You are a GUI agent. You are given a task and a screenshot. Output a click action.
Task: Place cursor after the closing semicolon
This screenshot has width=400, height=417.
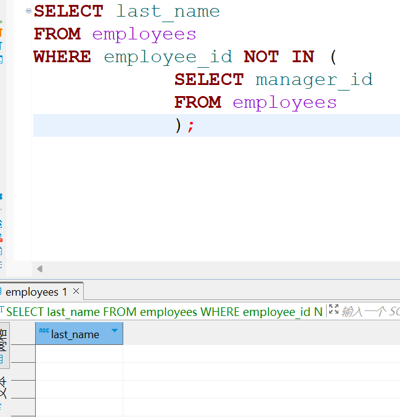(196, 126)
